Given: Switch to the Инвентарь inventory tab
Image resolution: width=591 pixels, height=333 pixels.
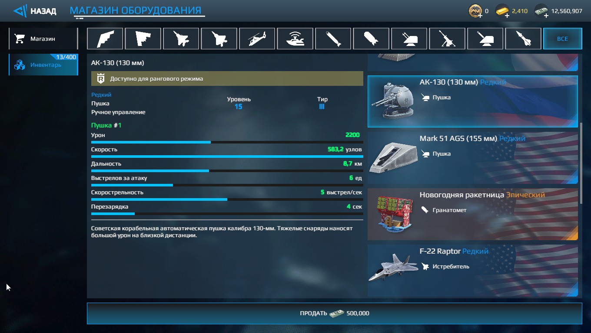Looking at the screenshot, I should click(x=43, y=65).
